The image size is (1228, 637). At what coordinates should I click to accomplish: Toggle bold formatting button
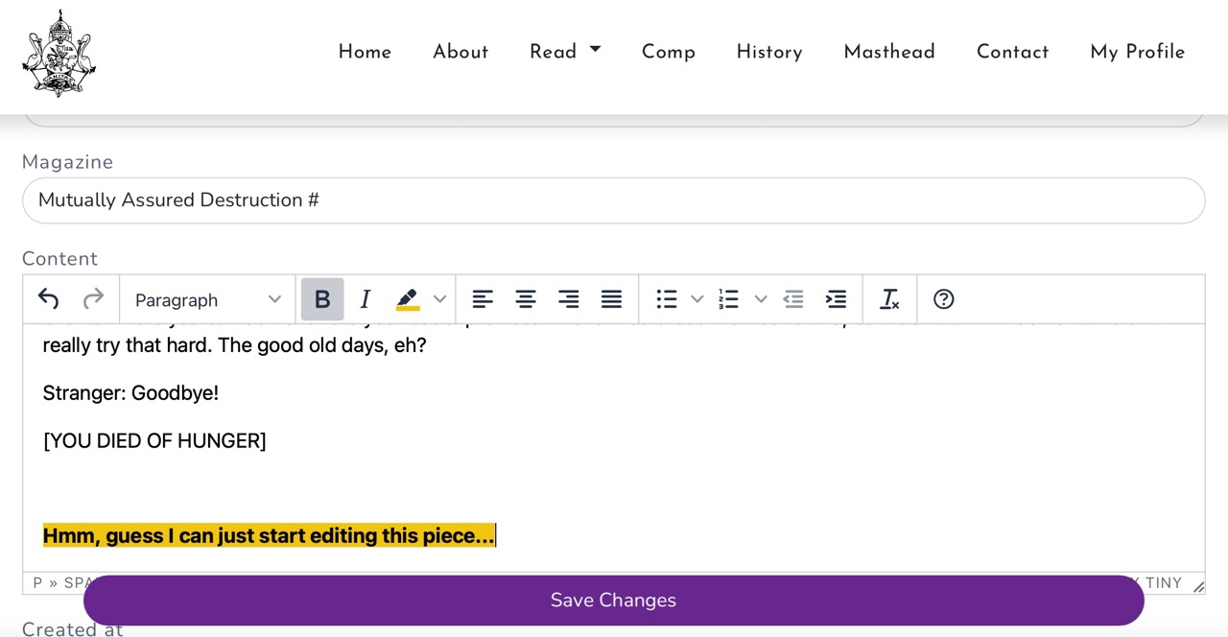[x=322, y=299]
